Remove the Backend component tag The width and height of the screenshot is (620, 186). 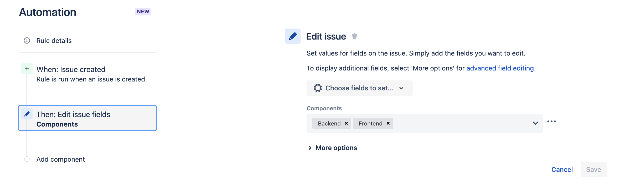[x=346, y=123]
